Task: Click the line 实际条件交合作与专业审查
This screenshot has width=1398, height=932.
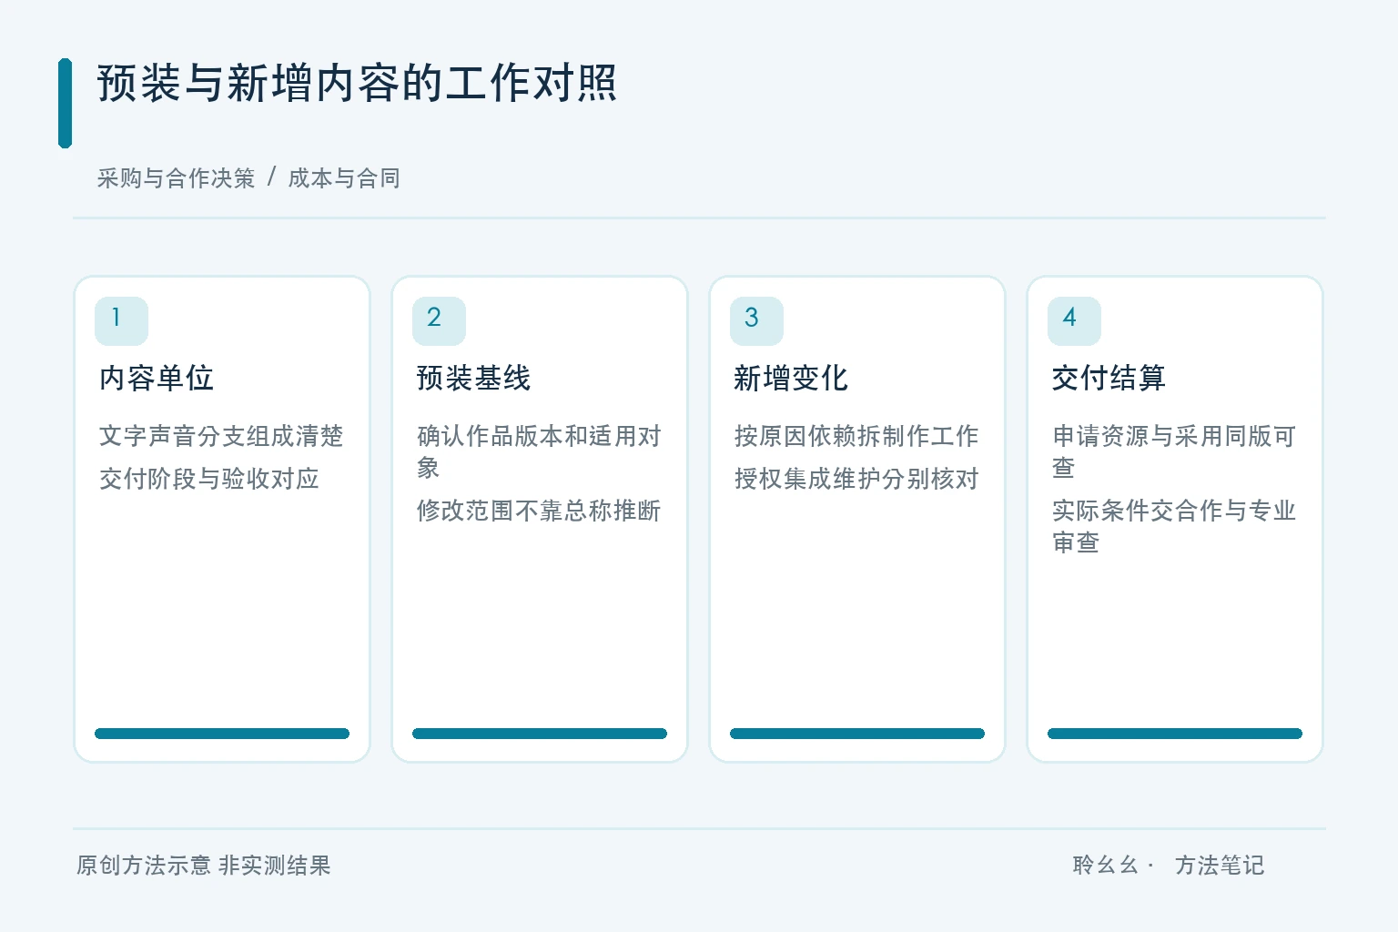Action: (1174, 526)
